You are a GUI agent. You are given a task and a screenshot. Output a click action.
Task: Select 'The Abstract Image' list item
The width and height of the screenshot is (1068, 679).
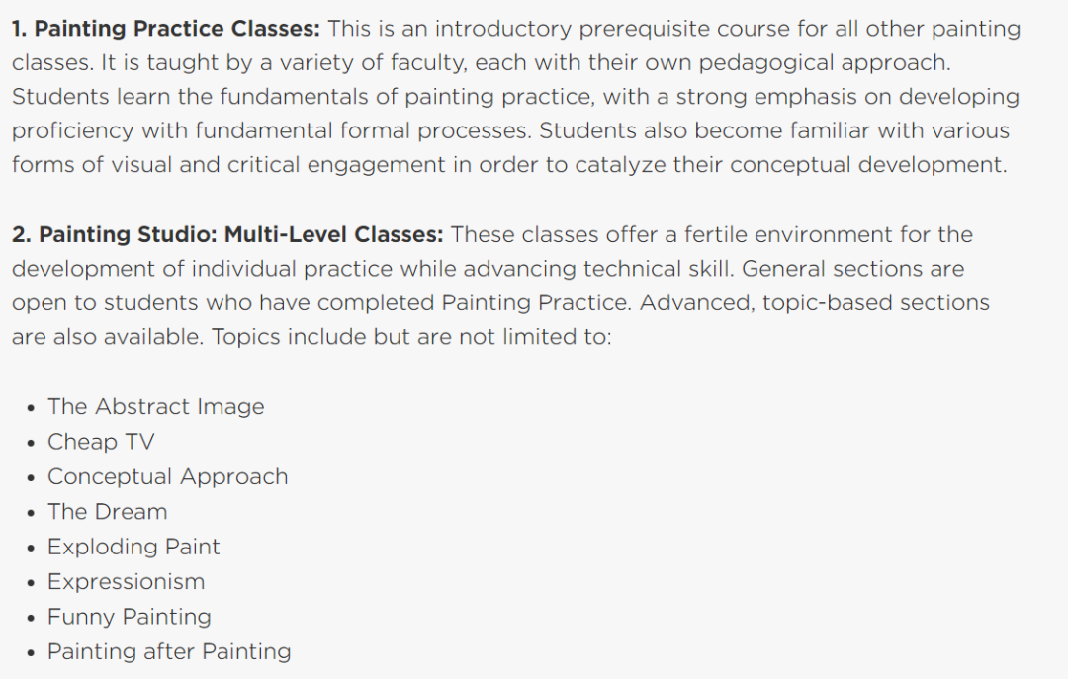point(156,406)
